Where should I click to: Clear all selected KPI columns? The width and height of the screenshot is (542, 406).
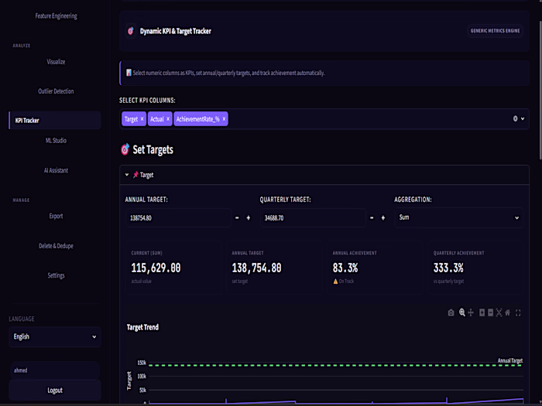coord(515,119)
